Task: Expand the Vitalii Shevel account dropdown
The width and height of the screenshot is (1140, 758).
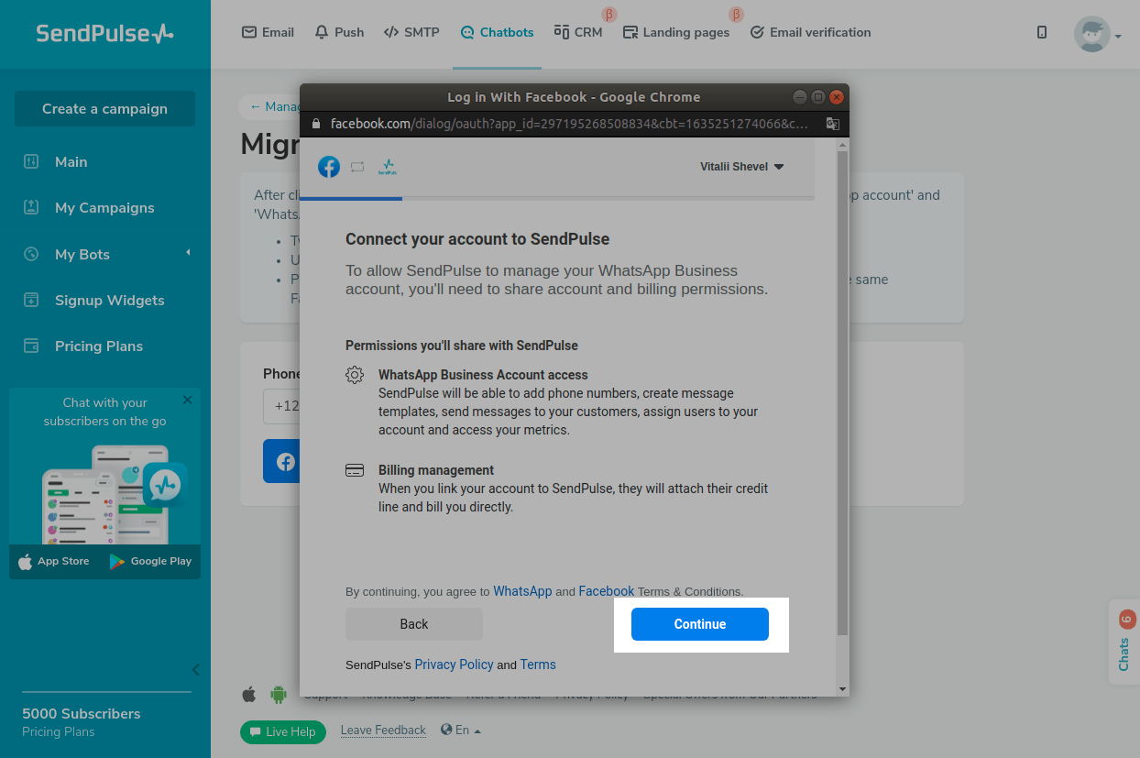Action: click(742, 167)
